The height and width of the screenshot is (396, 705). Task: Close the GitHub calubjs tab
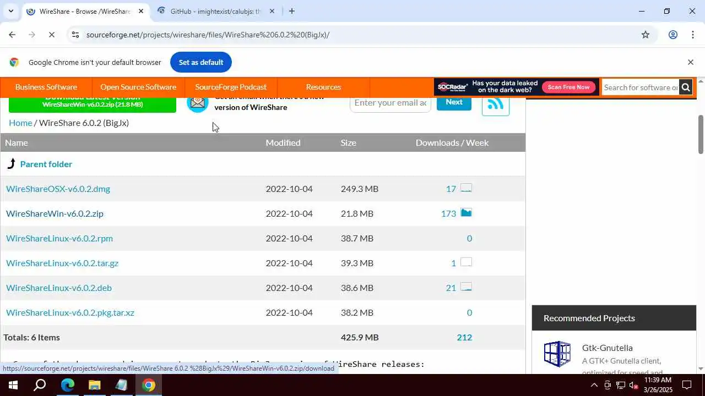(x=272, y=11)
